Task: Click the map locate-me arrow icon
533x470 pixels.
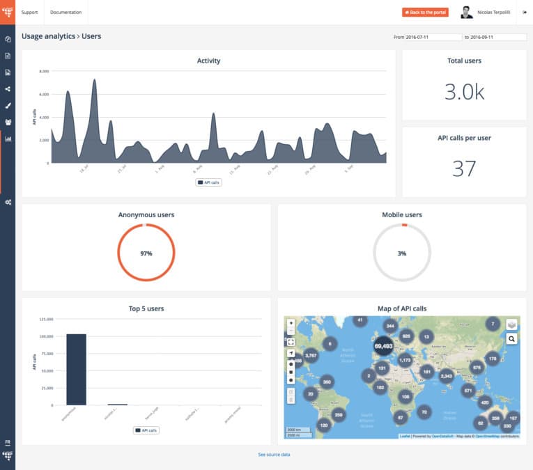Action: point(291,354)
